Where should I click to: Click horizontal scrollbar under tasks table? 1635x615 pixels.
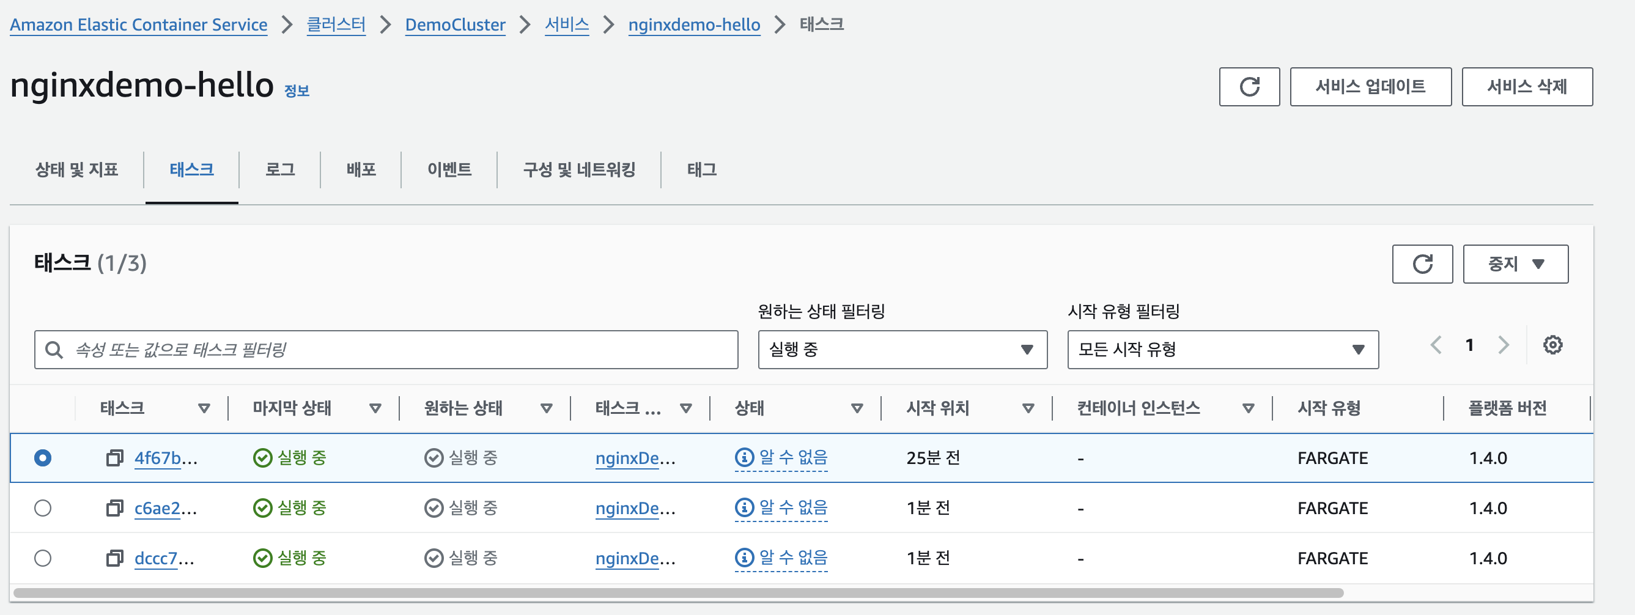tap(678, 593)
